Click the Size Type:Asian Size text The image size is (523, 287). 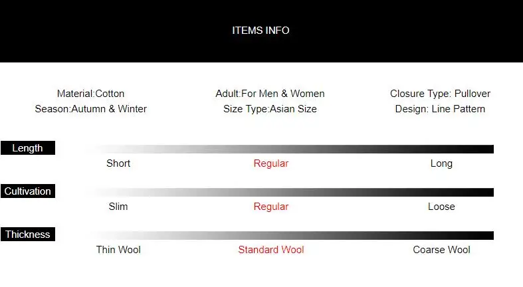(270, 109)
